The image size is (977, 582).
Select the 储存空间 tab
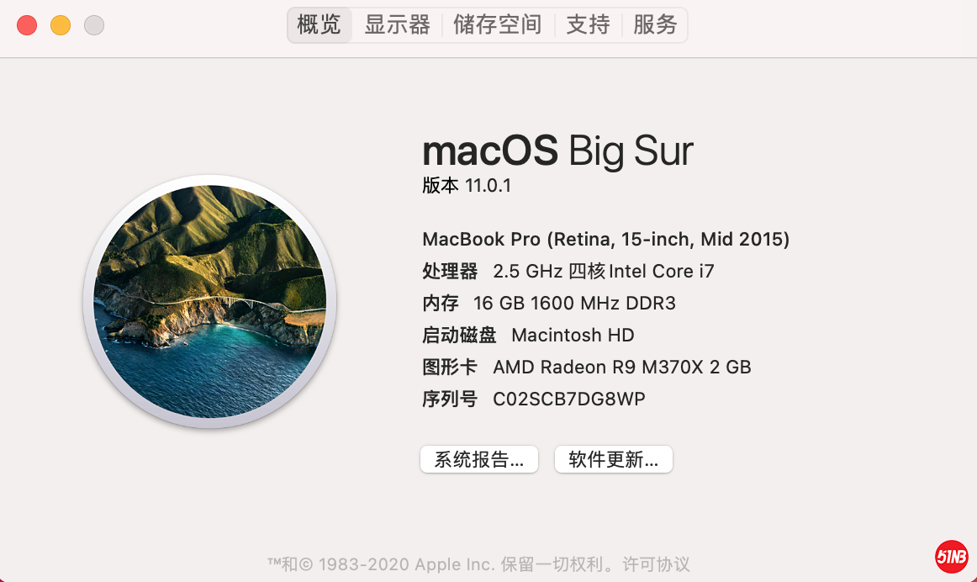(x=498, y=25)
